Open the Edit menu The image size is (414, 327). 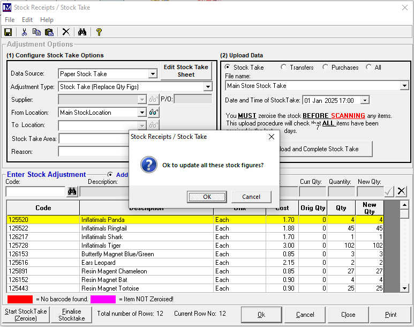click(27, 20)
